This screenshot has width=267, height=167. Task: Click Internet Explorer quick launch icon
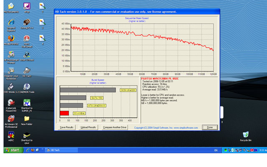(x=28, y=150)
